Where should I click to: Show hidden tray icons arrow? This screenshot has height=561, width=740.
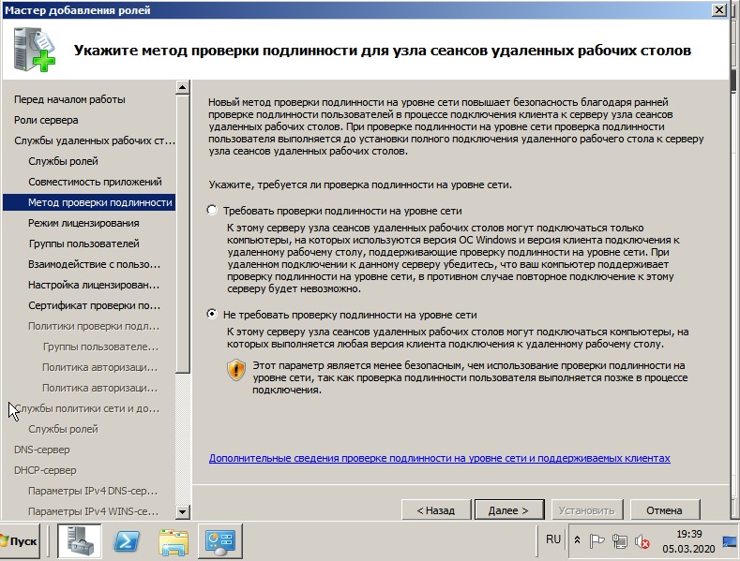pyautogui.click(x=577, y=540)
